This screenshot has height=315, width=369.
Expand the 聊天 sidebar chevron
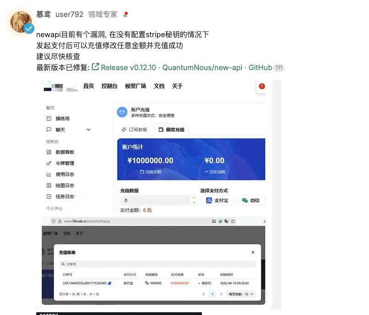point(88,129)
